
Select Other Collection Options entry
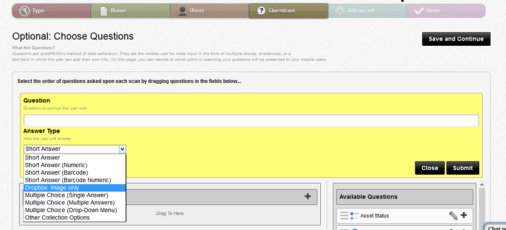tap(75, 218)
